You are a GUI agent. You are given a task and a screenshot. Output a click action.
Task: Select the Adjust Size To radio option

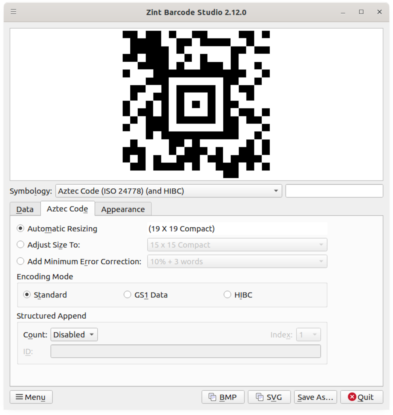[x=20, y=245]
